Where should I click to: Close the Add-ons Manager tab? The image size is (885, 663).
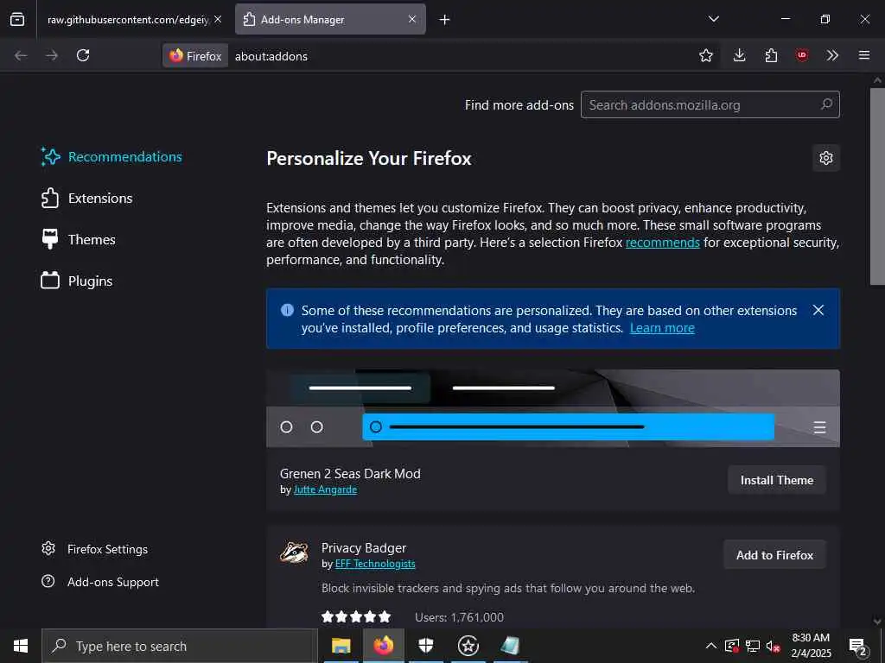412,19
